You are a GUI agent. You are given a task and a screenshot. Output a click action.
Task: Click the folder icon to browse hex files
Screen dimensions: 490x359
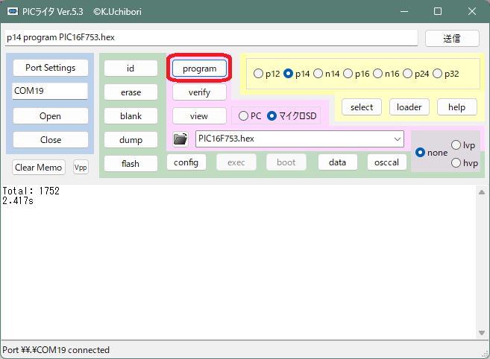click(180, 139)
